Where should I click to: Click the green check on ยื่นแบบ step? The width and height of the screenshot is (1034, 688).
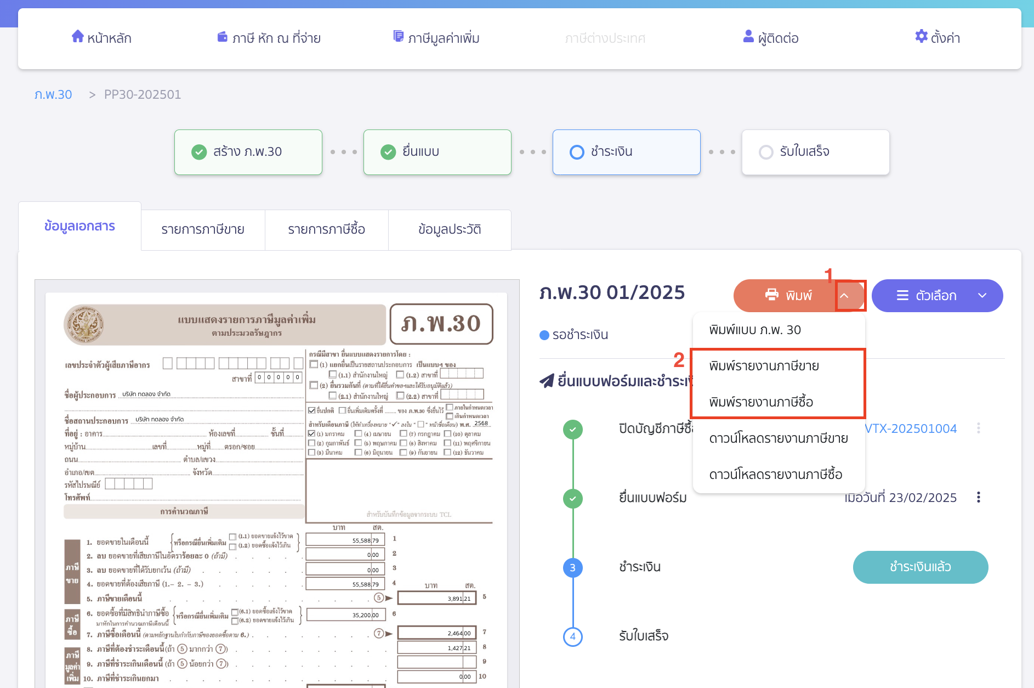click(388, 152)
